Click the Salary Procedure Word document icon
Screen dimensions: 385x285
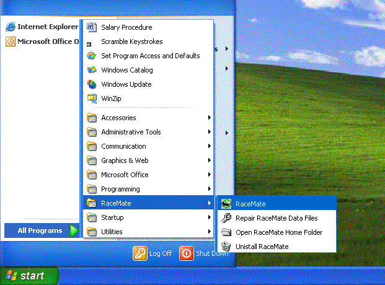(x=92, y=27)
